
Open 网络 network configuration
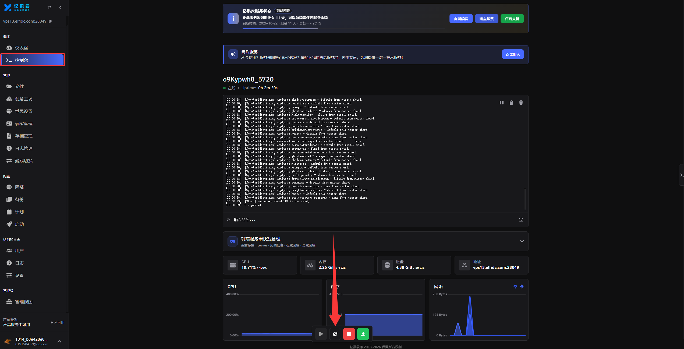[33, 187]
